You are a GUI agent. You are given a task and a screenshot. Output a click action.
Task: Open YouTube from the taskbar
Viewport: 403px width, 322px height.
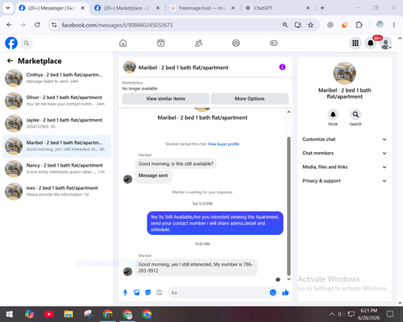[x=49, y=314]
